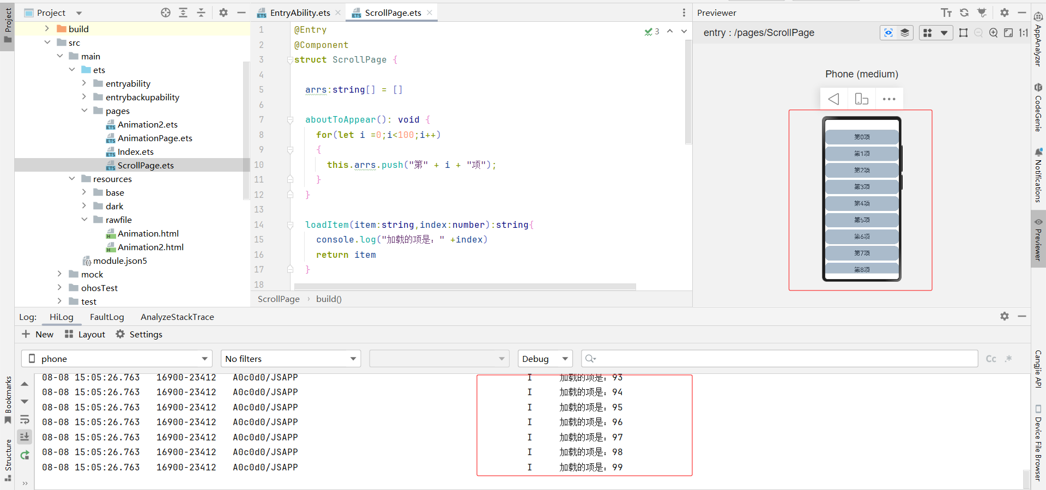Open the Project view dropdown arrow

tap(79, 13)
